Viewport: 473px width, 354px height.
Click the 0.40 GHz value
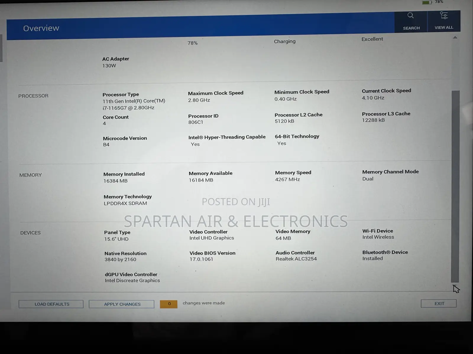tap(285, 99)
